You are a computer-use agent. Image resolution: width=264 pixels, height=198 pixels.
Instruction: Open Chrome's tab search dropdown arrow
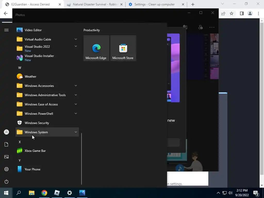pyautogui.click(x=222, y=4)
